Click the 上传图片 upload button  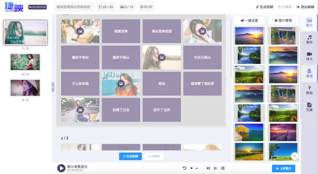284,168
